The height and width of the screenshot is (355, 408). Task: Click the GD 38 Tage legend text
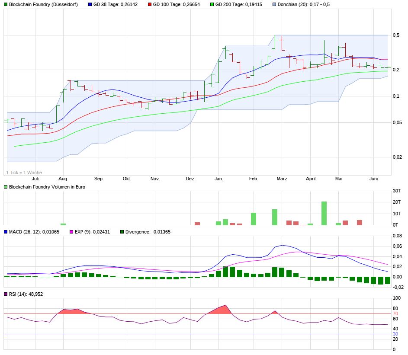click(x=114, y=4)
